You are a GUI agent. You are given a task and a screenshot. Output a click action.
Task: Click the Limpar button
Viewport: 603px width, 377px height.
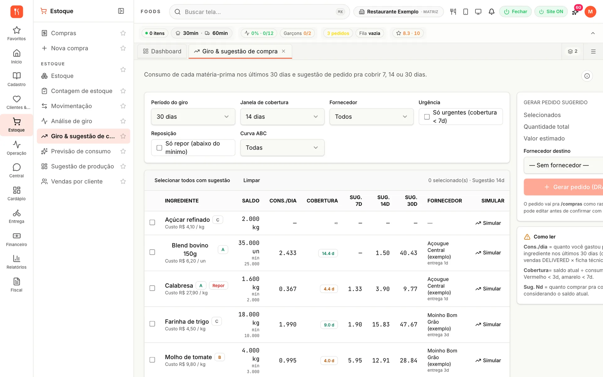(x=252, y=180)
